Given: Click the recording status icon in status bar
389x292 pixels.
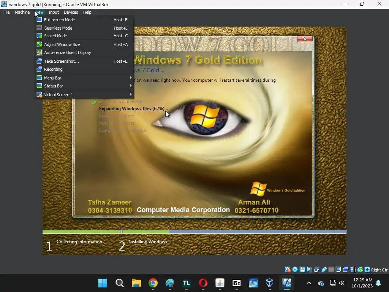Looking at the screenshot, I should (x=345, y=270).
